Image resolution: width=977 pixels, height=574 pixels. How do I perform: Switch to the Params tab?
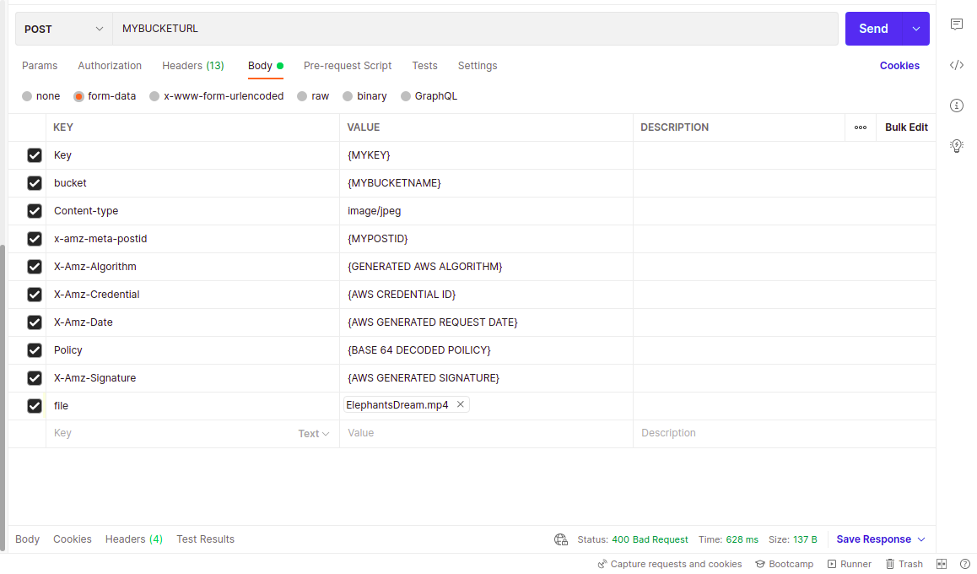(x=40, y=66)
